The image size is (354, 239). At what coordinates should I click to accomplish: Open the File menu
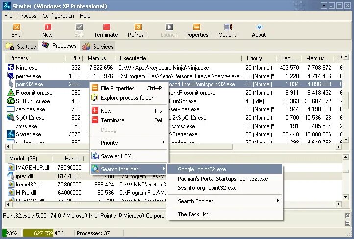point(9,16)
